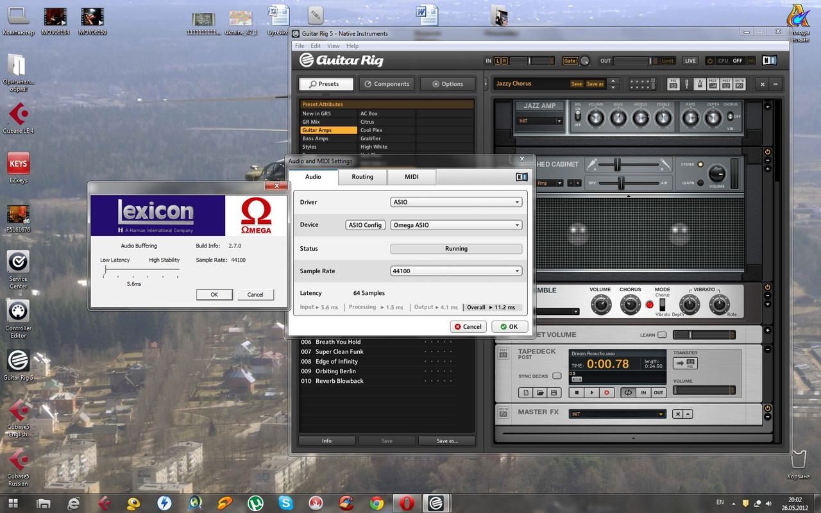Click the Transfer to Pre deck button
This screenshot has width=821, height=513.
(x=685, y=363)
